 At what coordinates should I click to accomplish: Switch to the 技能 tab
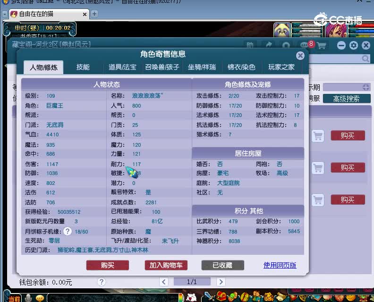point(83,67)
